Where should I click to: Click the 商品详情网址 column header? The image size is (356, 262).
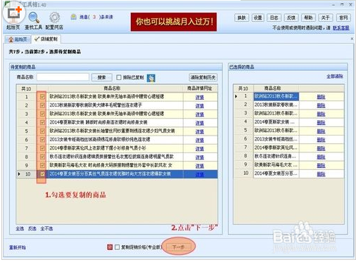click(x=200, y=89)
